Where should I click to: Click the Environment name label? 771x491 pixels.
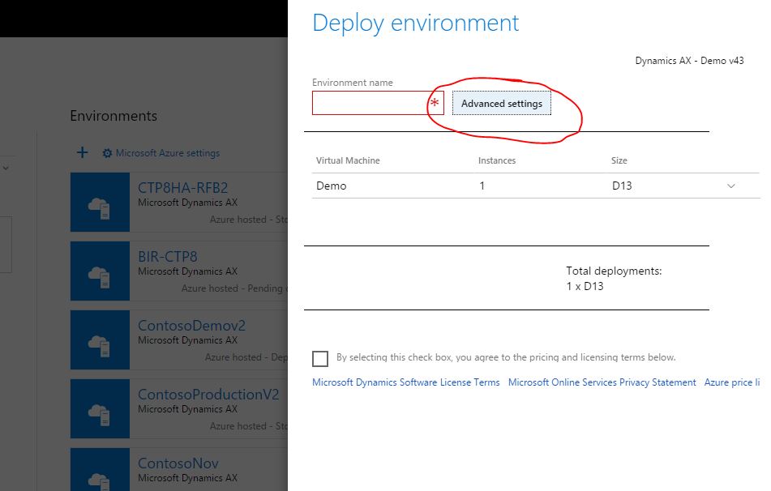[x=353, y=83]
